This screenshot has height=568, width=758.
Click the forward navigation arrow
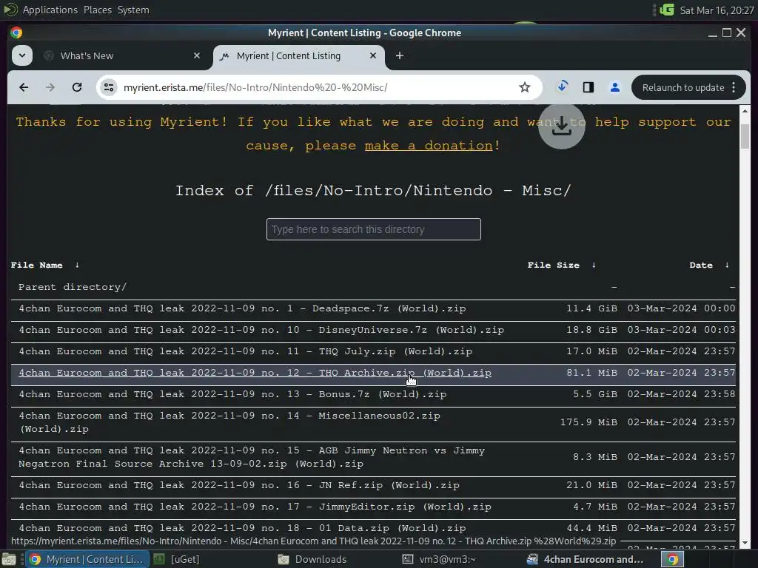[50, 87]
